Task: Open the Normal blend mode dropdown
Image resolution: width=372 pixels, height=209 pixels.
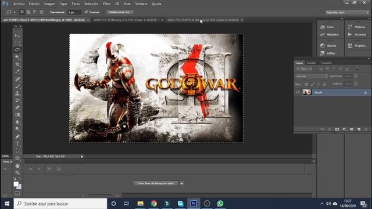Action: click(312, 76)
